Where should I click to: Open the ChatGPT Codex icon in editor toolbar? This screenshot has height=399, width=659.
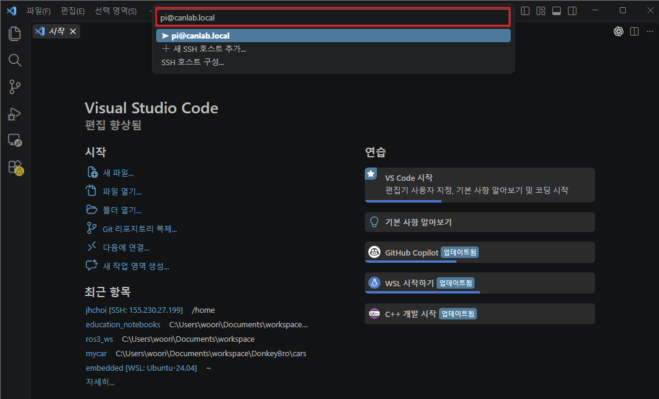point(619,31)
